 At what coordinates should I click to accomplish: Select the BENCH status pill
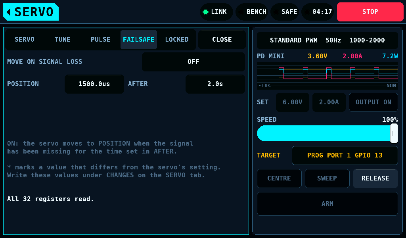(252, 12)
